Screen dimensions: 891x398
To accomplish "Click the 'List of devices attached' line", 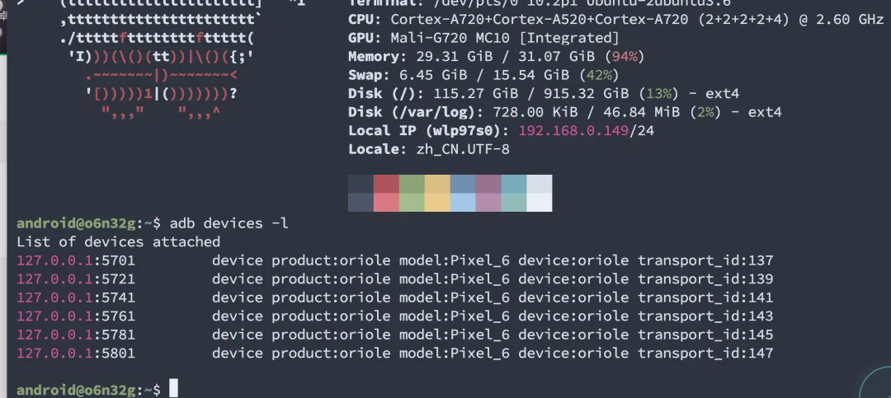I will (118, 242).
